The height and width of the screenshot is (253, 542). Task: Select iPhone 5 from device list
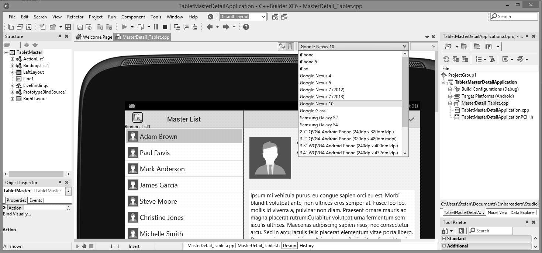click(350, 62)
